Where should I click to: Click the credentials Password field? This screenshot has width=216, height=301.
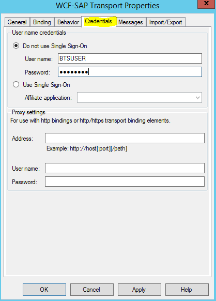(130, 72)
